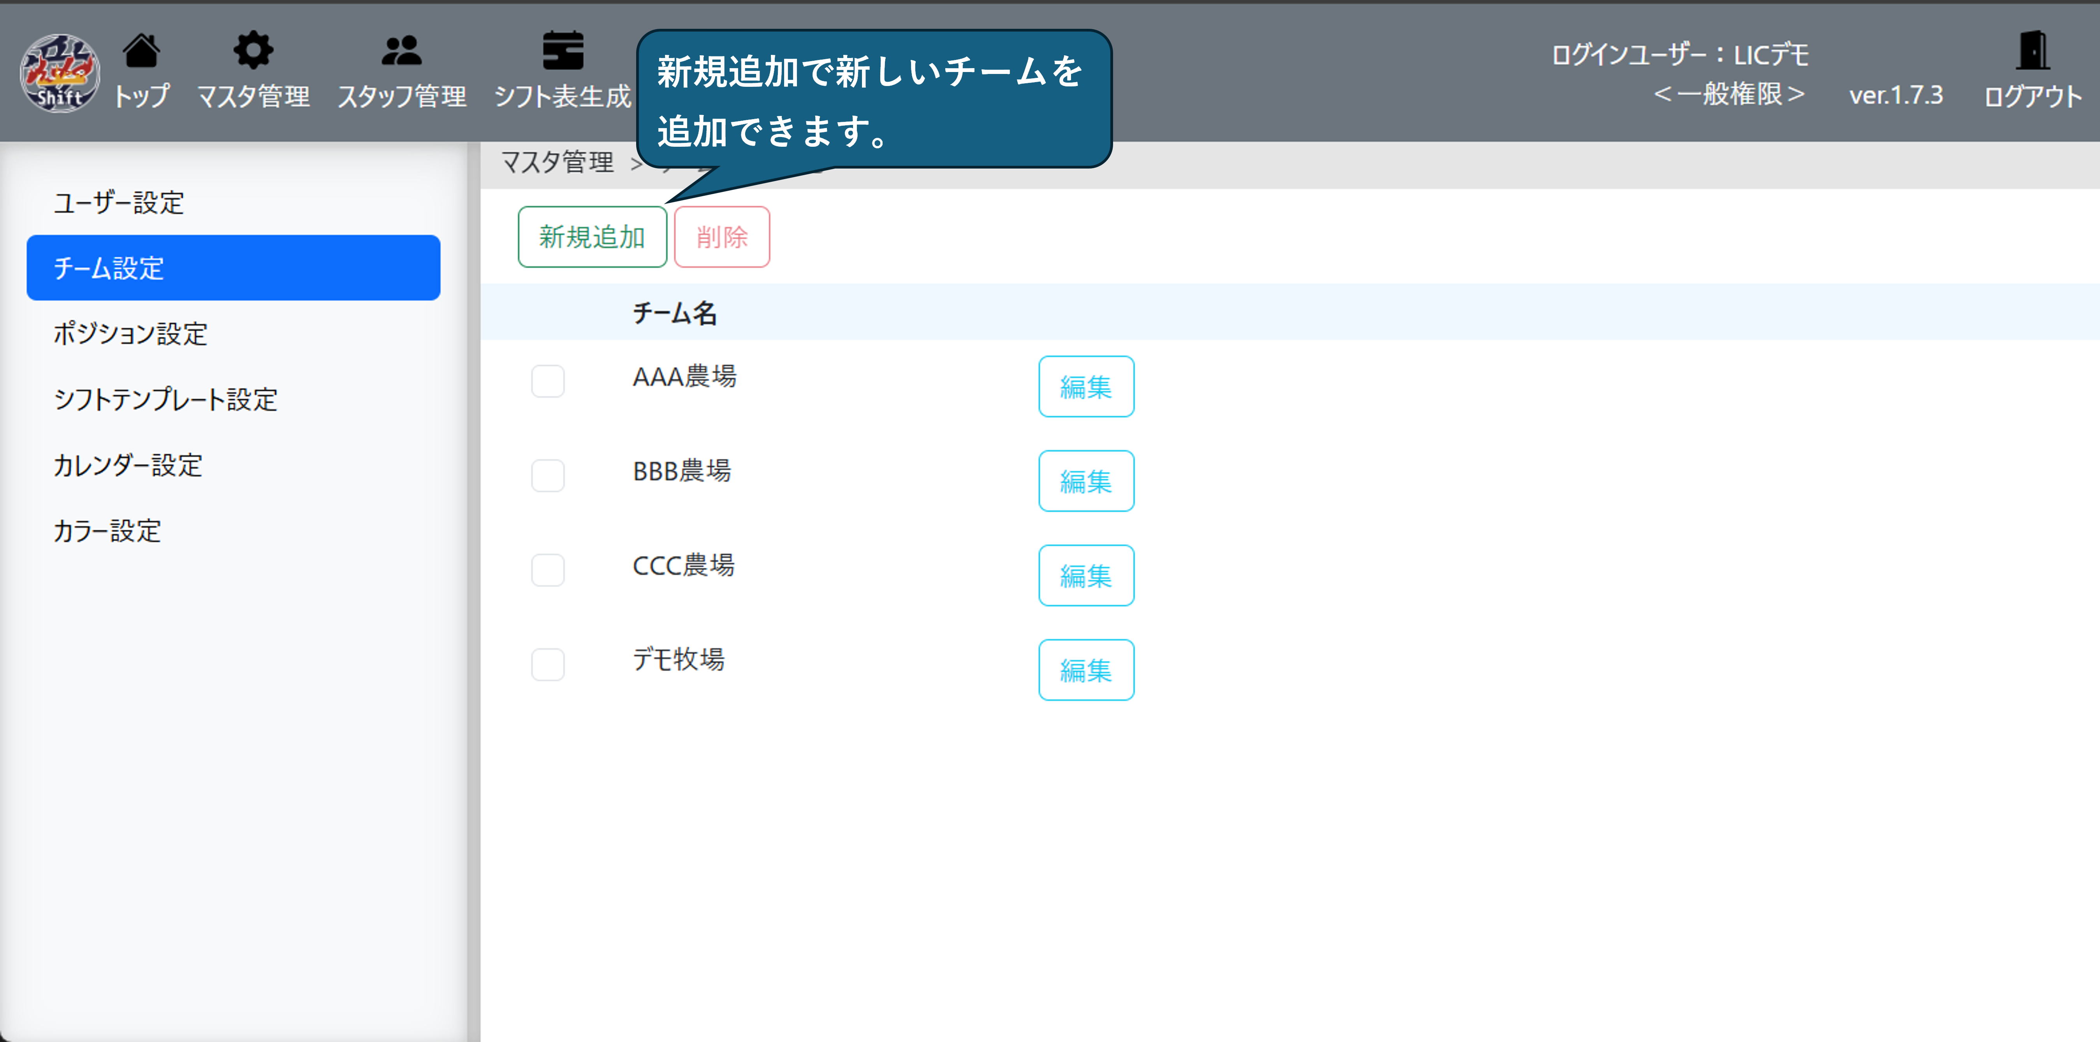This screenshot has width=2100, height=1042.
Task: Open シフトテンプレート設定 menu item
Action: (x=165, y=399)
